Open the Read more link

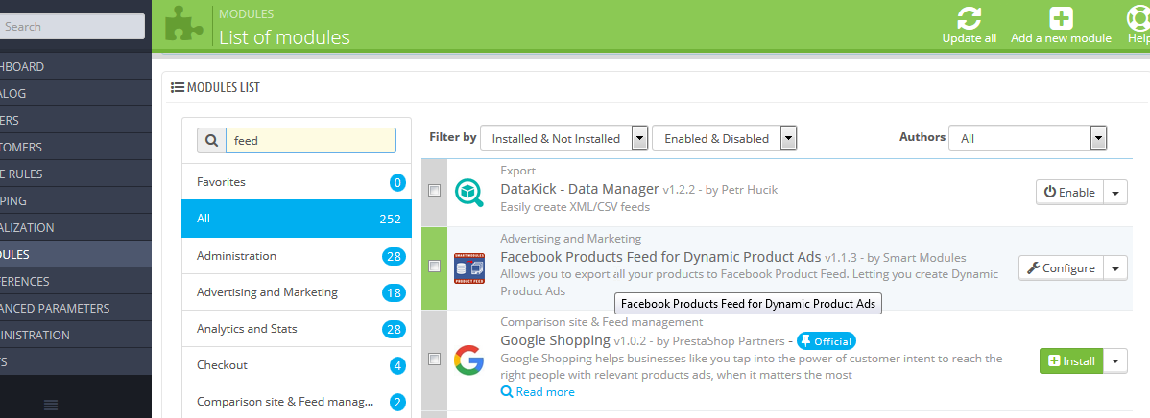tap(538, 392)
